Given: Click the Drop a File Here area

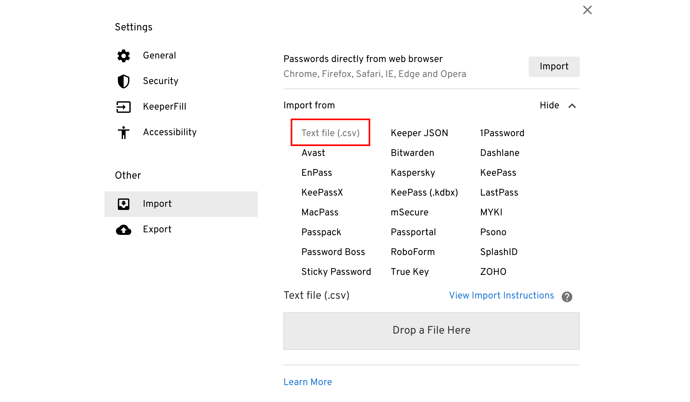Looking at the screenshot, I should point(431,331).
